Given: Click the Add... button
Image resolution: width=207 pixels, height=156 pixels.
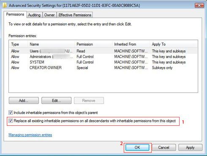Looking at the screenshot, I should 24,100.
